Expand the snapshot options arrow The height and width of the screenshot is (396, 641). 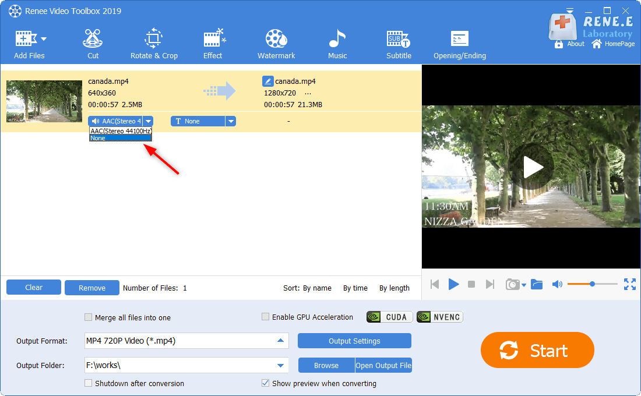524,285
